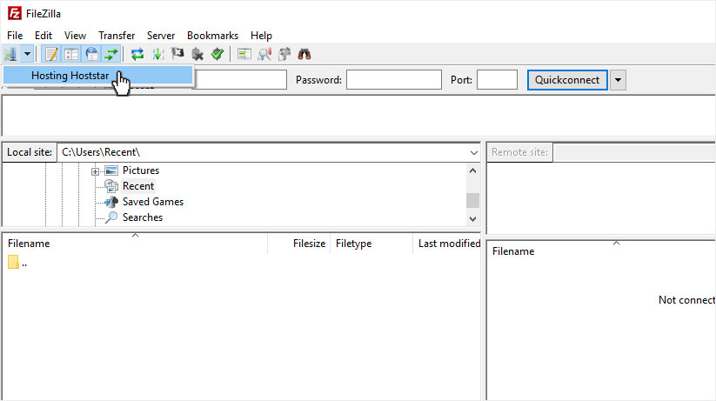716x401 pixels.
Task: Select the Hosting Hoststar site entry
Action: click(x=98, y=76)
